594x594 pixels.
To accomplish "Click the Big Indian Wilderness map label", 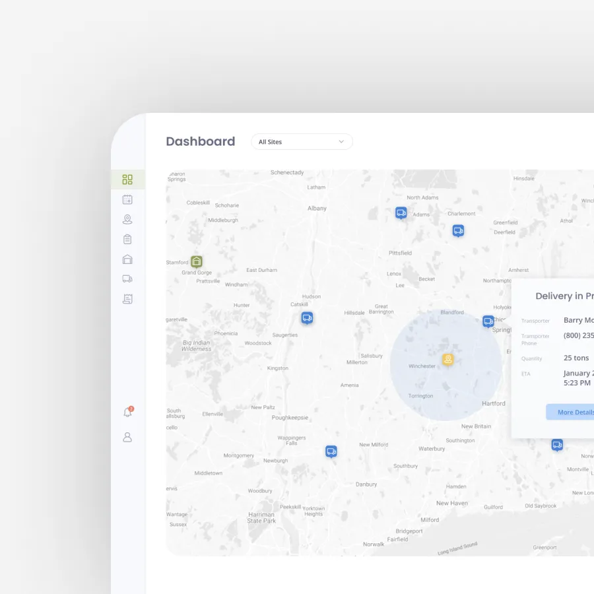I will (x=196, y=346).
